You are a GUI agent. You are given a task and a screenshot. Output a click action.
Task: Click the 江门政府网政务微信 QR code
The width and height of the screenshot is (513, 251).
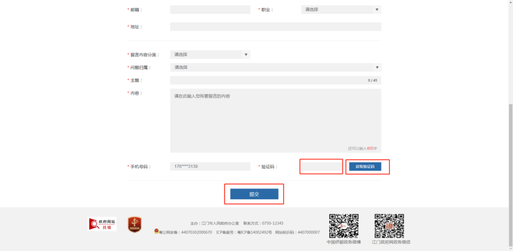[389, 226]
